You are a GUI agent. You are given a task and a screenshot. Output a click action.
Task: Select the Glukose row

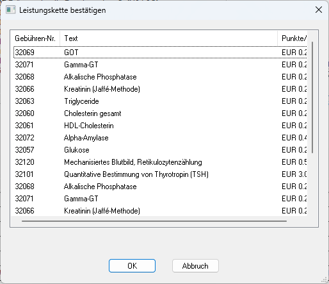tap(160, 150)
